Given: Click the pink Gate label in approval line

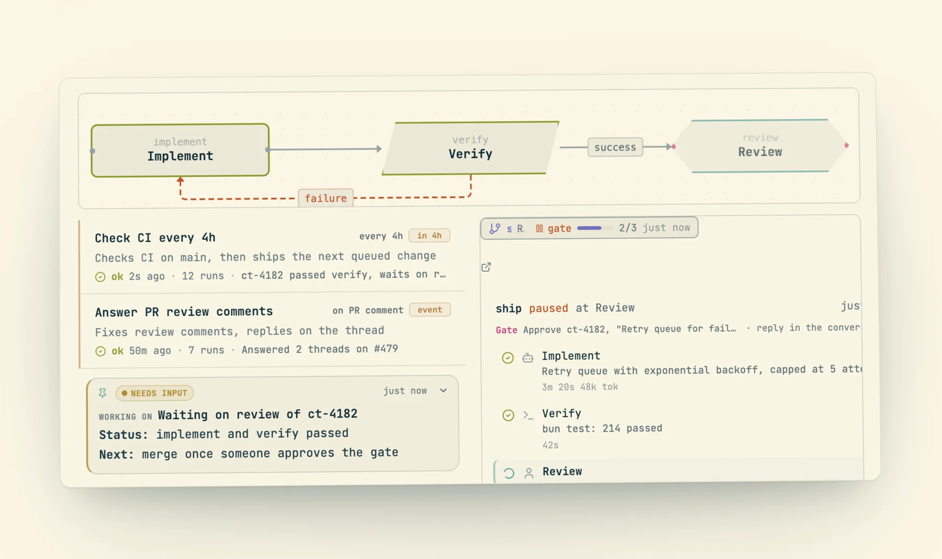Looking at the screenshot, I should click(506, 330).
